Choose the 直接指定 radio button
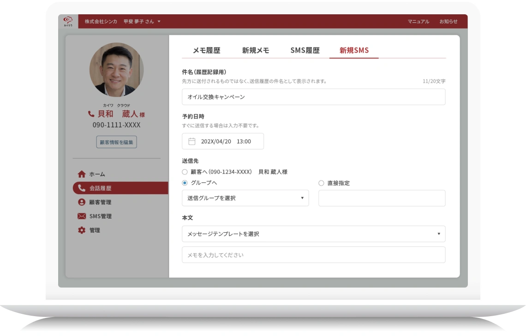The width and height of the screenshot is (526, 336). tap(321, 183)
